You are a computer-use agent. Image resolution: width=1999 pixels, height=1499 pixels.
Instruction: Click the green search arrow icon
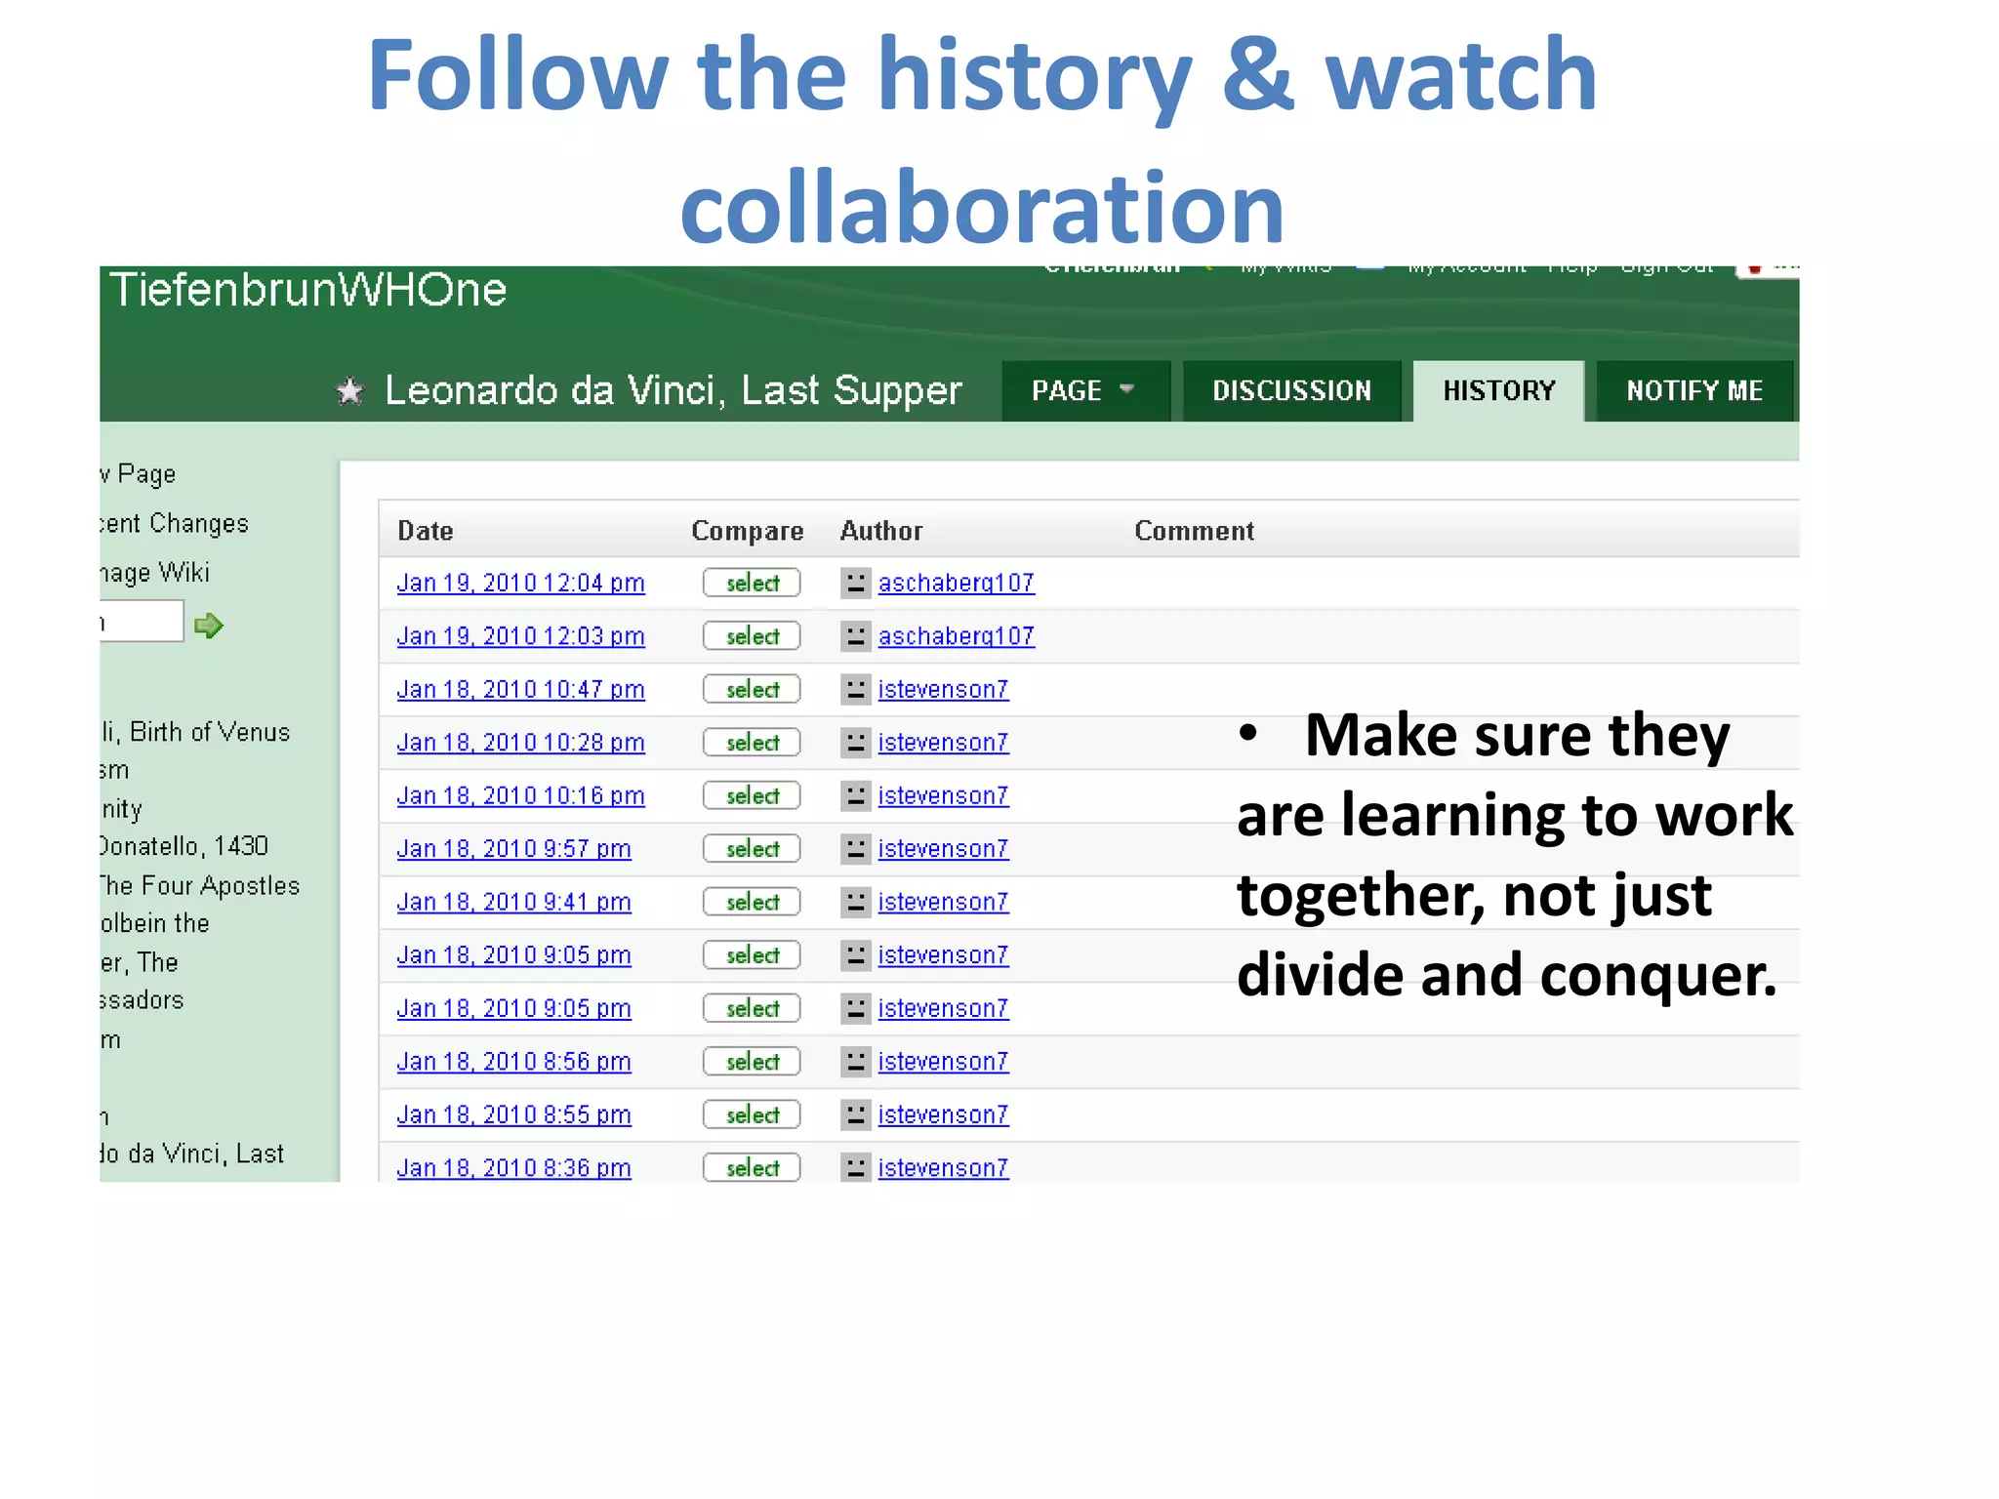coord(208,625)
